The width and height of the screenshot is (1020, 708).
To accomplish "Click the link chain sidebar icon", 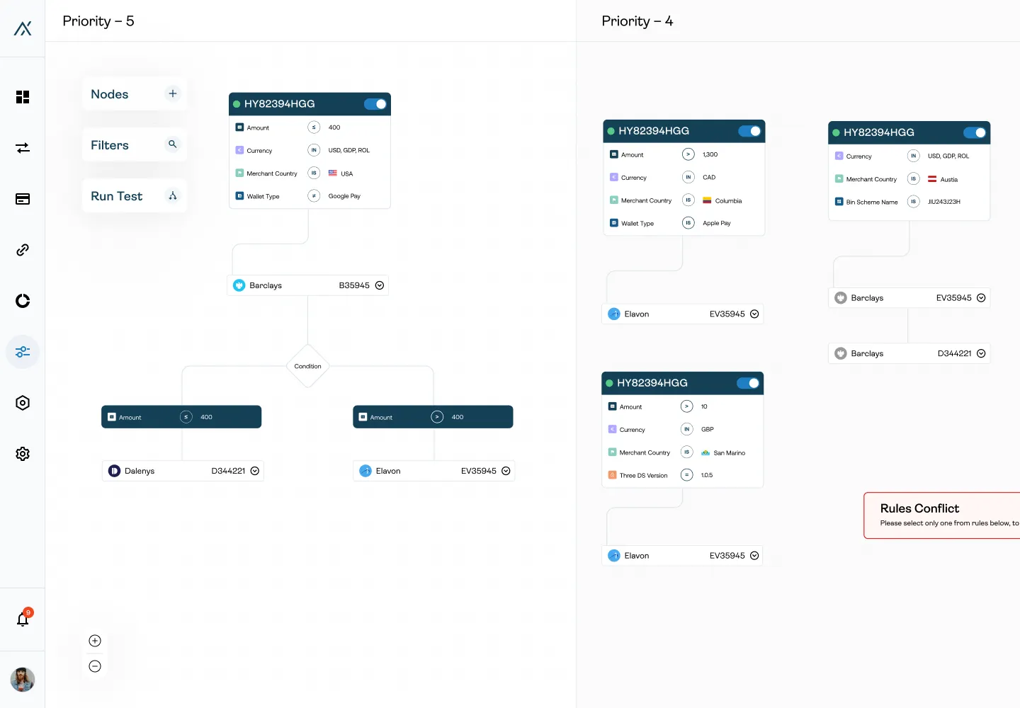I will tap(23, 250).
